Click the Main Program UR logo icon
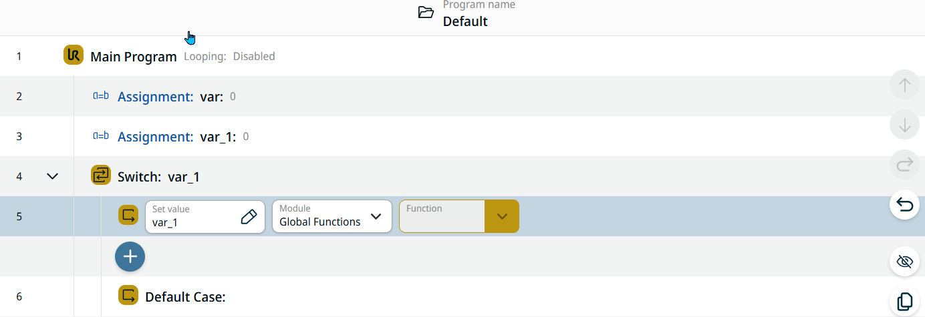 coord(73,55)
